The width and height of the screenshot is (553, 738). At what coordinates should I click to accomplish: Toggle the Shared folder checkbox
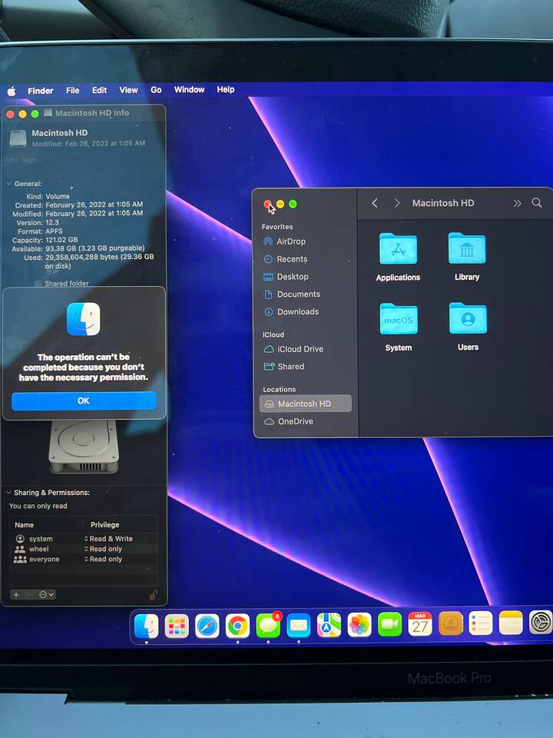coord(38,284)
